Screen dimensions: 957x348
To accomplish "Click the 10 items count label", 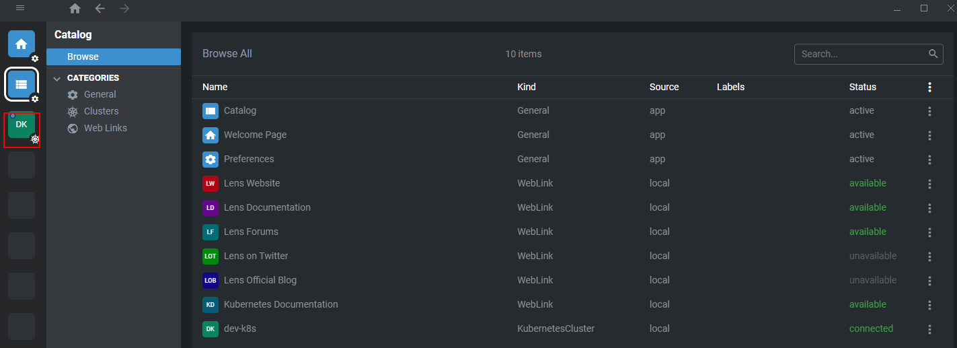I will coord(523,54).
